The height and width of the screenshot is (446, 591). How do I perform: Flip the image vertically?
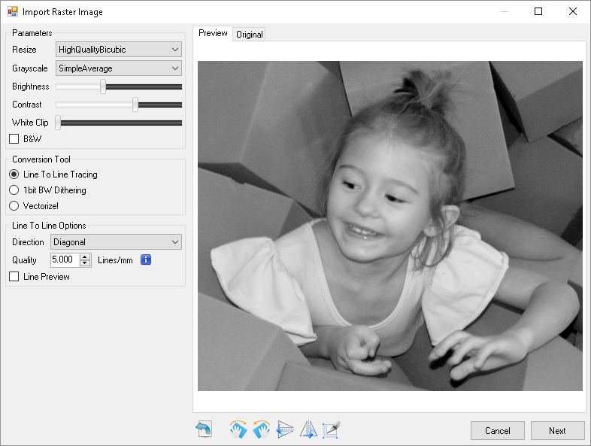[285, 429]
